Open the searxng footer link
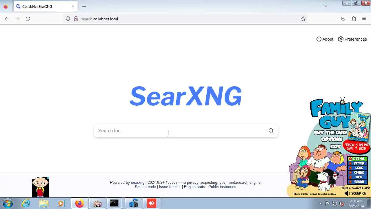 [x=138, y=183]
